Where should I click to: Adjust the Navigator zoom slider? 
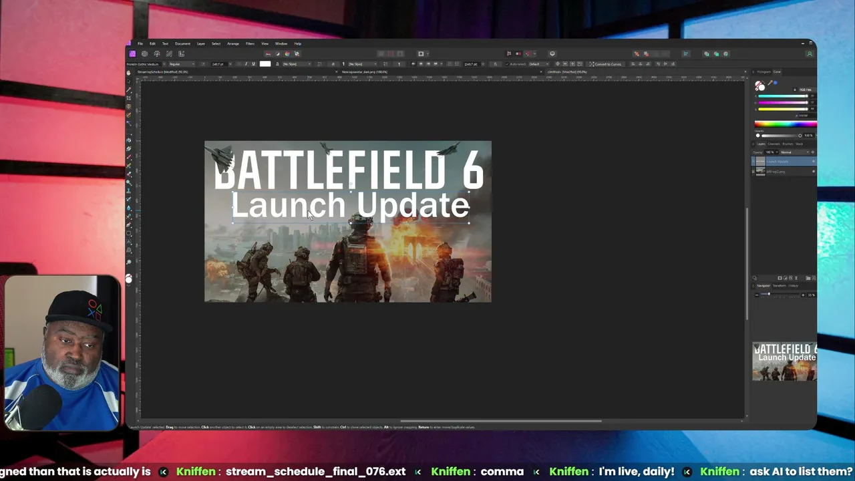[780, 294]
